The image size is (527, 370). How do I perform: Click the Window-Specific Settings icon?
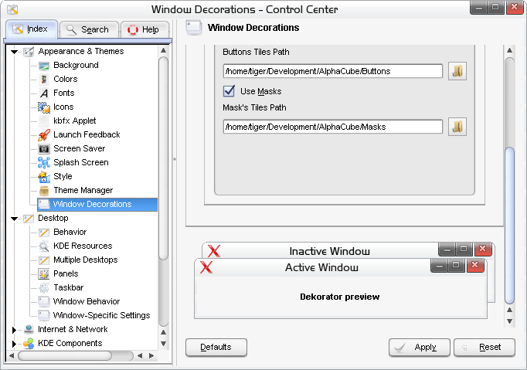point(44,316)
